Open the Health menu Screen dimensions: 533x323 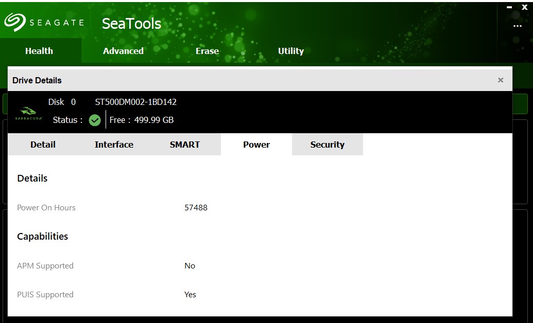40,51
